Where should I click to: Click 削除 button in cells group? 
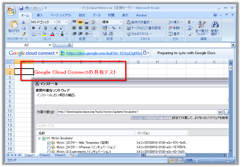point(175,28)
